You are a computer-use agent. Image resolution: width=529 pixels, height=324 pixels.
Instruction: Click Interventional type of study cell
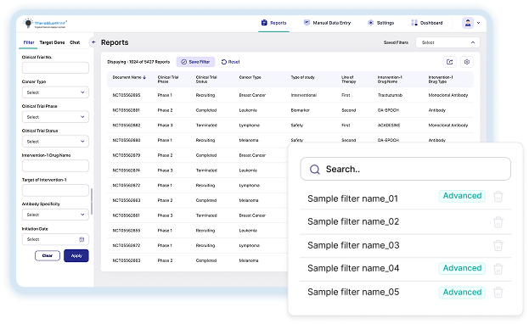[304, 95]
